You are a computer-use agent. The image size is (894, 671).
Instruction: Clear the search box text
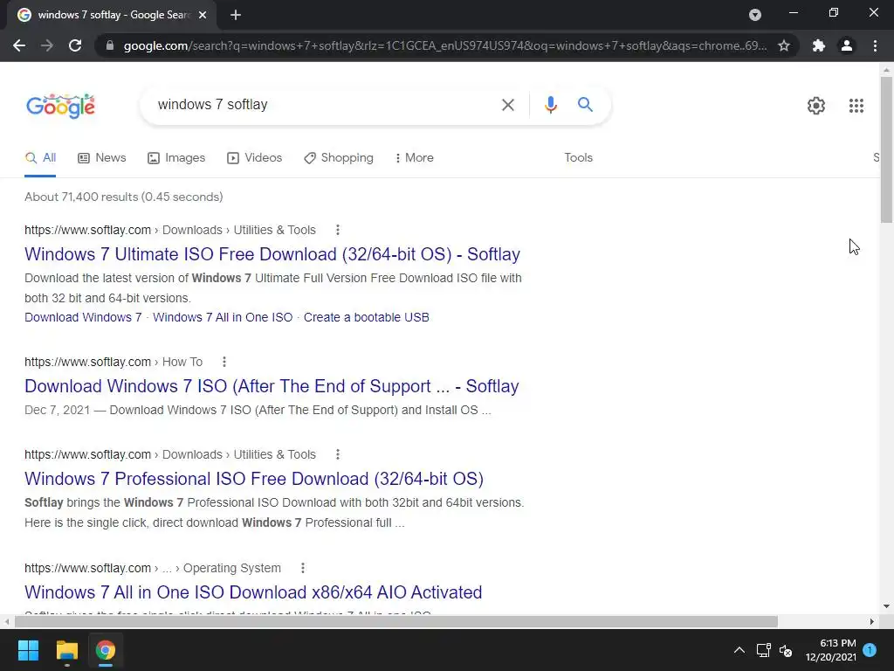click(507, 105)
